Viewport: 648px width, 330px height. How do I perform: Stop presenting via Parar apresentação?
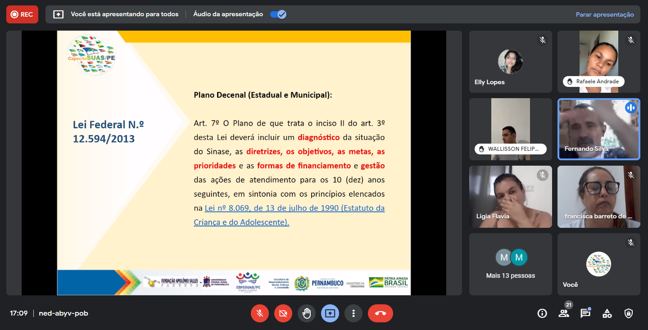[604, 14]
